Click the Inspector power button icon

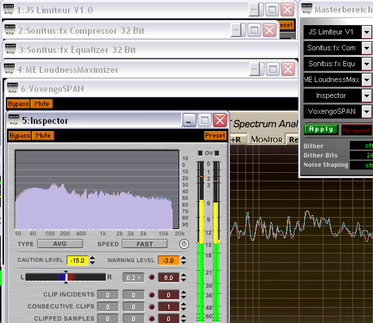point(184,244)
